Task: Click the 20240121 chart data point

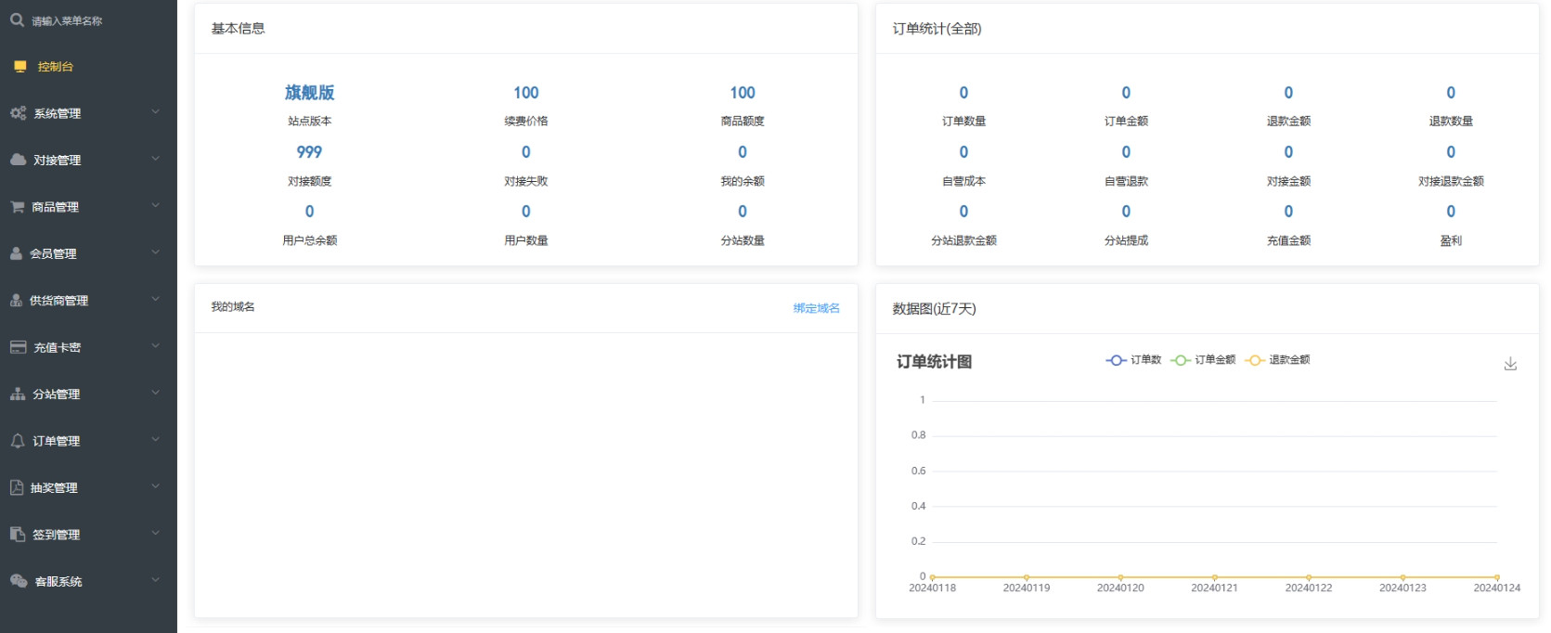Action: point(1215,577)
